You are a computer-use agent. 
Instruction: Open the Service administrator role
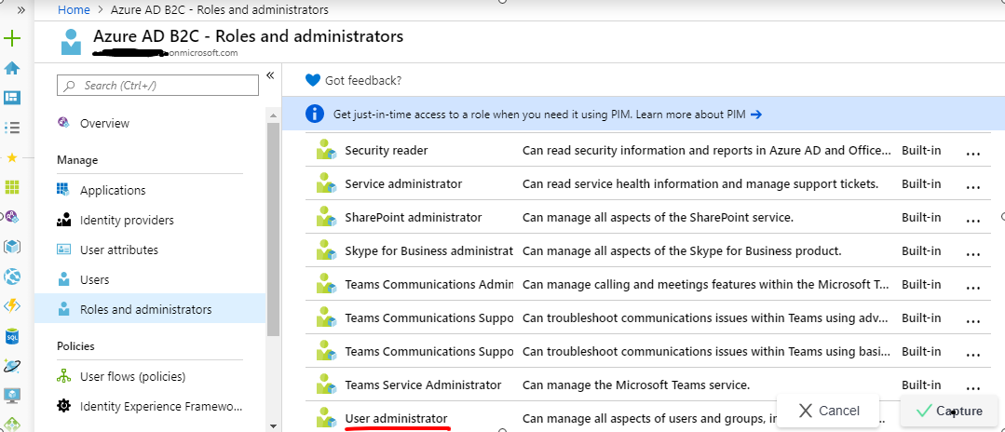pos(403,184)
